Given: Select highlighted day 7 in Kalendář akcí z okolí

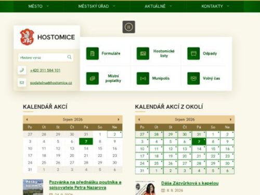Looking at the screenshot, I should [x=199, y=142].
